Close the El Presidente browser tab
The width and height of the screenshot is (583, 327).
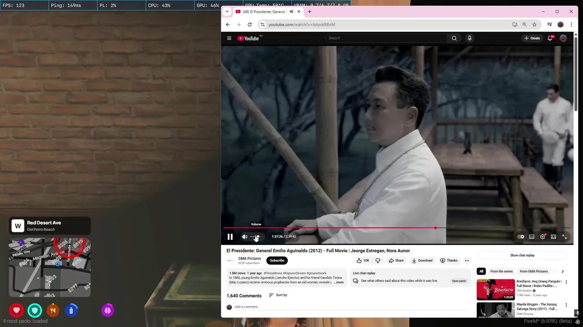coord(299,12)
